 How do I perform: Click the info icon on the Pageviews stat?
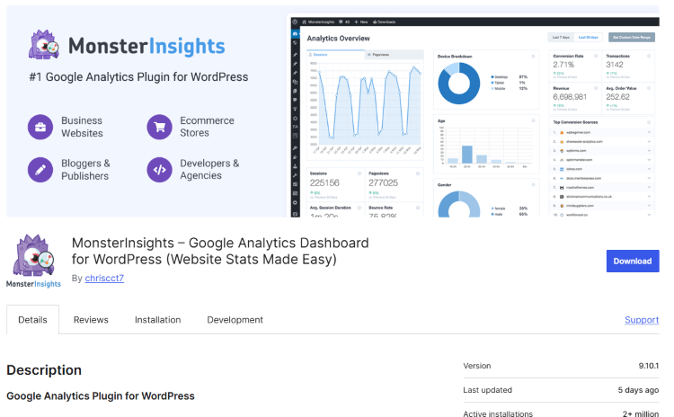tap(417, 173)
